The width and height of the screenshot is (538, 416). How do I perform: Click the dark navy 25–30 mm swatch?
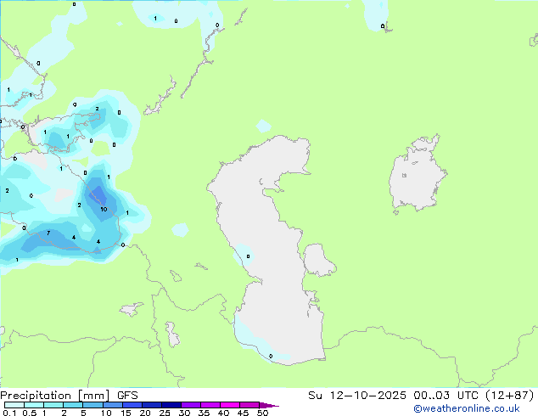171,405
